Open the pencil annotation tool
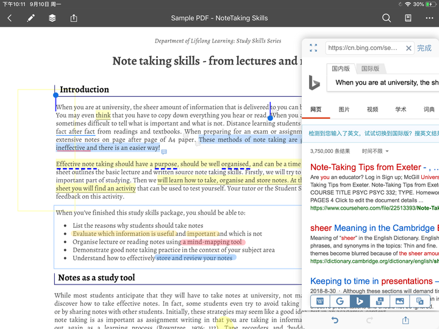 31,18
